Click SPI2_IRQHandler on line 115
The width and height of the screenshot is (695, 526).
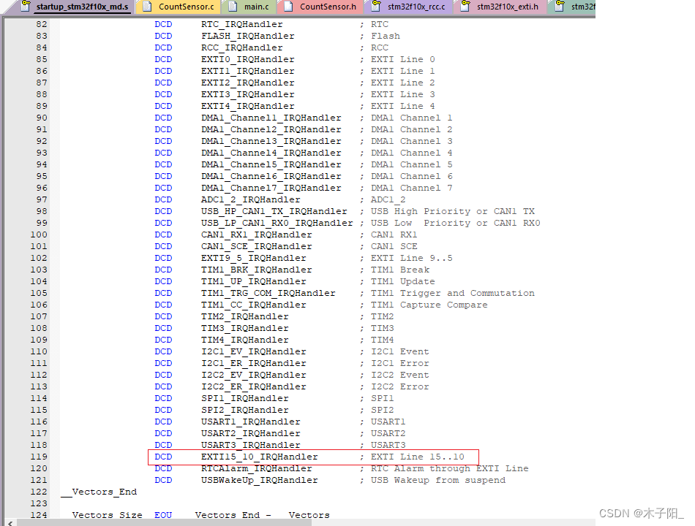[244, 410]
